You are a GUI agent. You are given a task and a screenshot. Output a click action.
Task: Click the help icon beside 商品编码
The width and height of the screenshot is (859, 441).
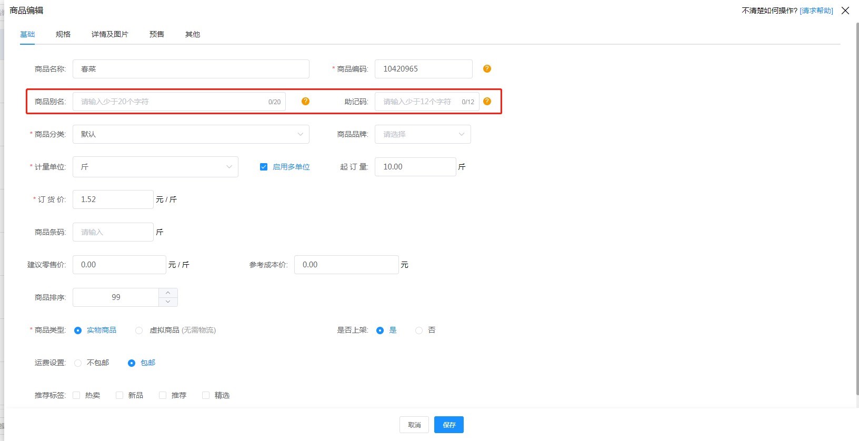pos(487,69)
